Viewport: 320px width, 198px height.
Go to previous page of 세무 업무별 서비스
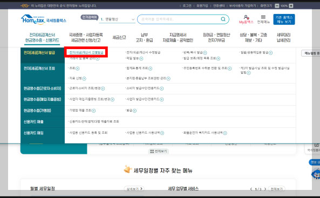tap(251, 189)
